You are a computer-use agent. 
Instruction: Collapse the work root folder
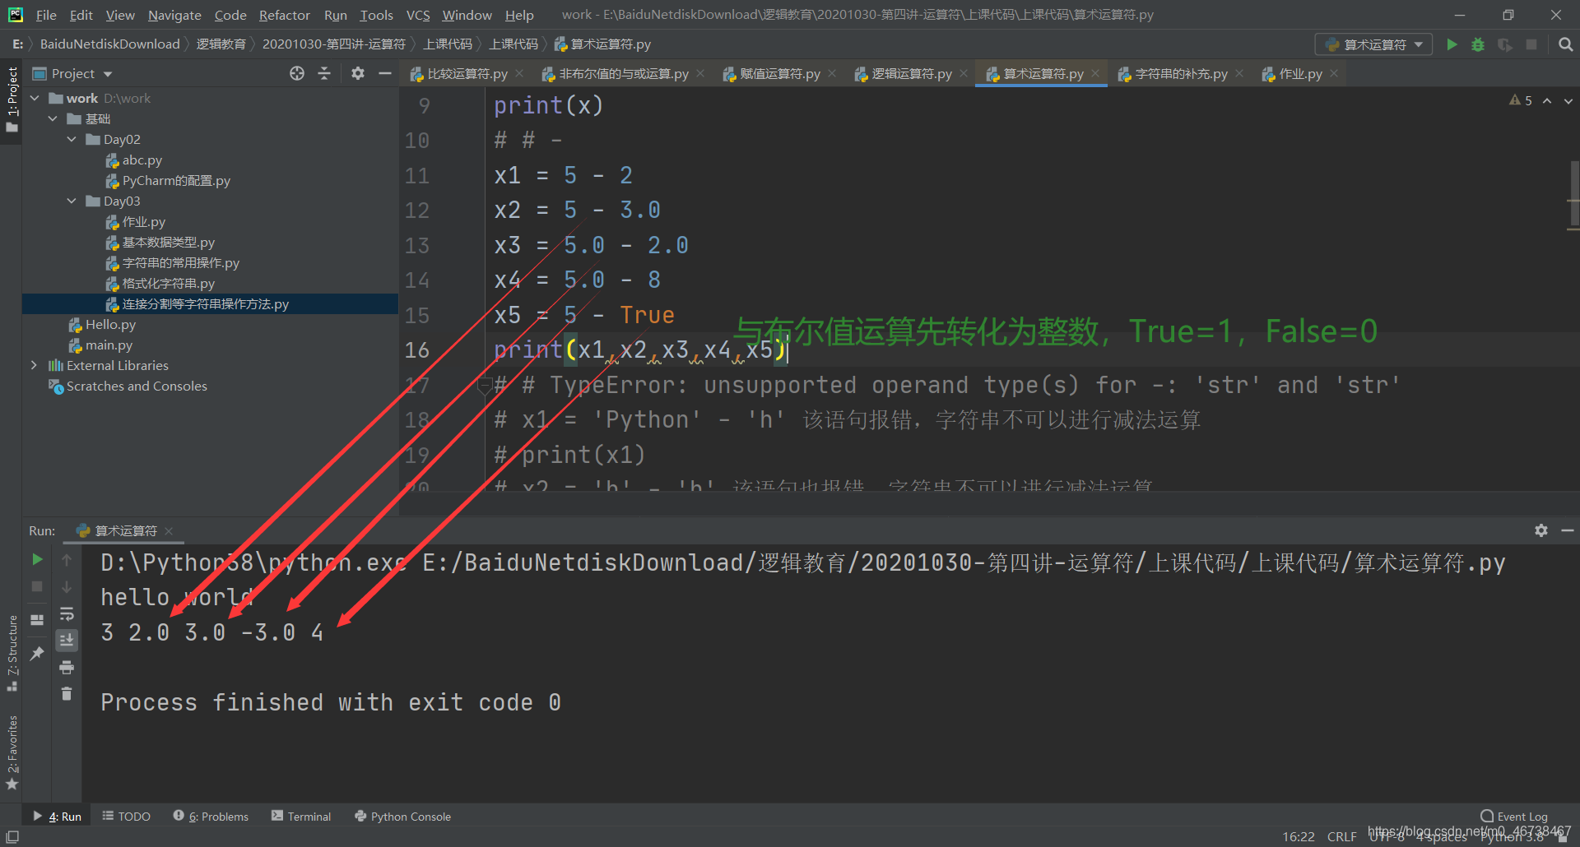tap(35, 98)
